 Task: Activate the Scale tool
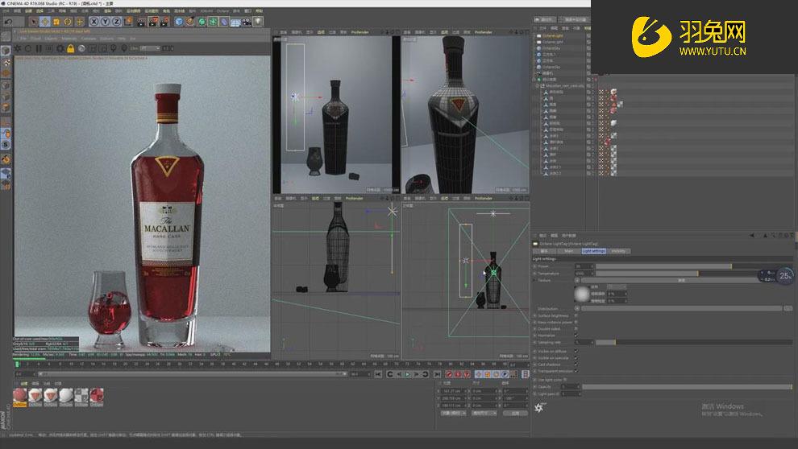tap(56, 22)
